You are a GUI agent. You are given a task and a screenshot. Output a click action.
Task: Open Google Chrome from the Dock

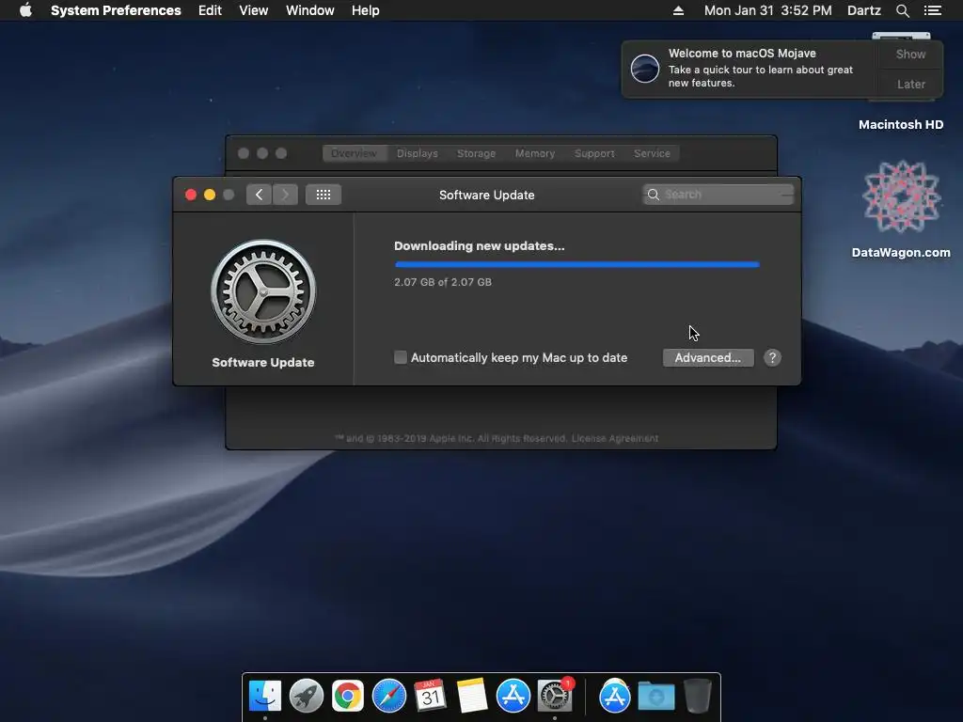pyautogui.click(x=348, y=696)
